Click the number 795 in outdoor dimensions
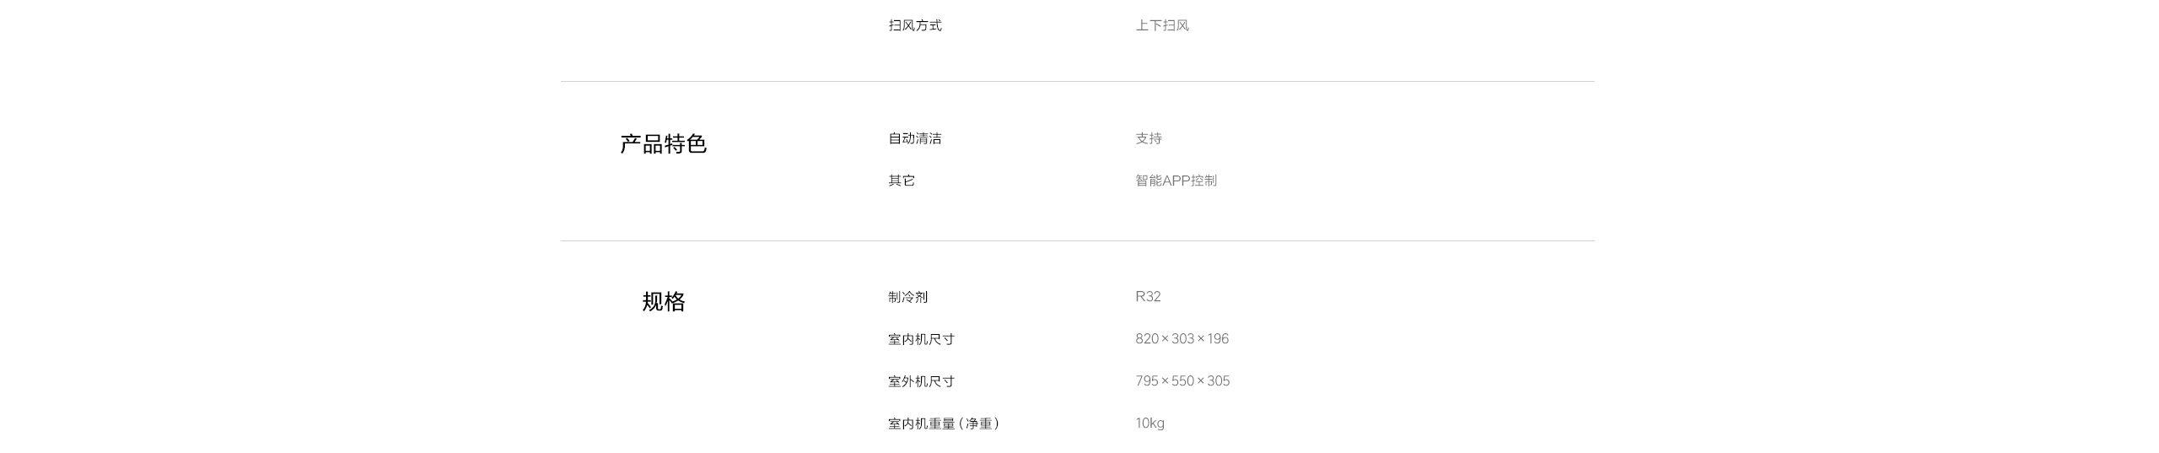 (x=1147, y=381)
